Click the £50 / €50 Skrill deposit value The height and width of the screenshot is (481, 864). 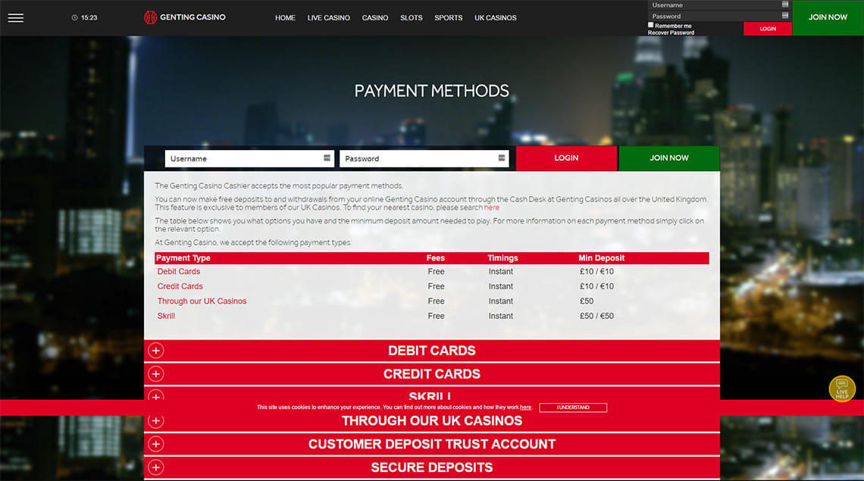point(596,317)
